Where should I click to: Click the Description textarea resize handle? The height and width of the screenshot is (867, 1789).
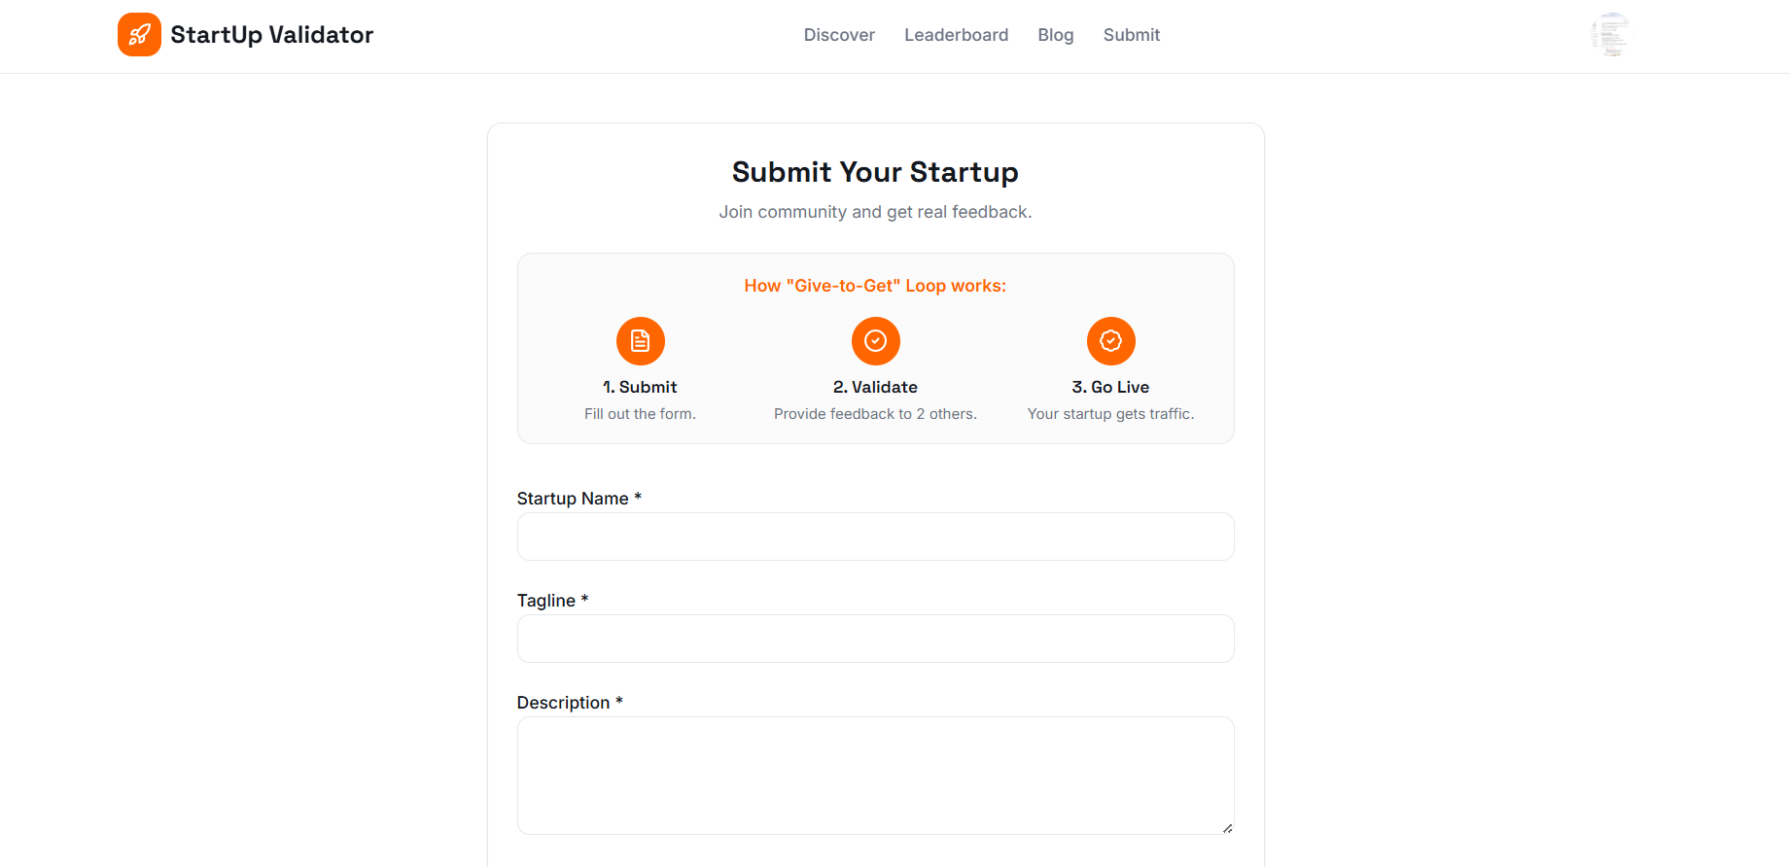[1226, 828]
